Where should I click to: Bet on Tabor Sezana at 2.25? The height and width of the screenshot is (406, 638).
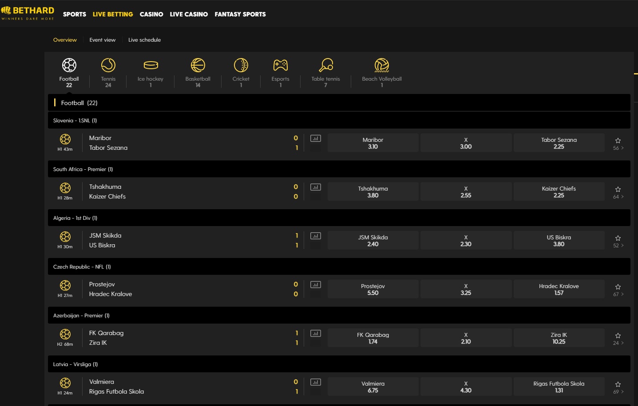[559, 143]
